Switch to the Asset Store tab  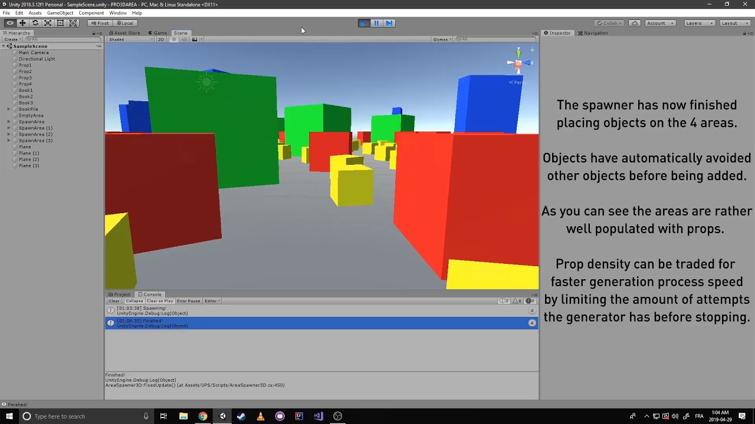[x=124, y=33]
